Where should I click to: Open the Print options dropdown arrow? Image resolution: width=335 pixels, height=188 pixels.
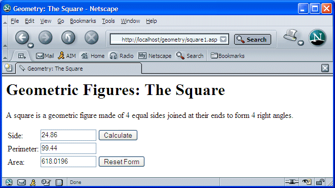click(x=301, y=43)
